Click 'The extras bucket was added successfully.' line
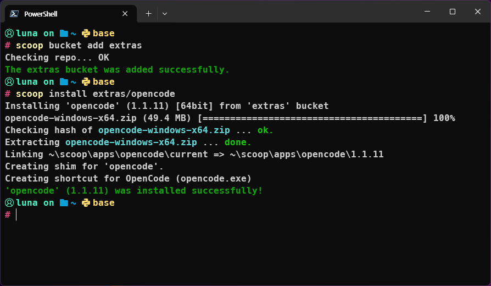 117,70
